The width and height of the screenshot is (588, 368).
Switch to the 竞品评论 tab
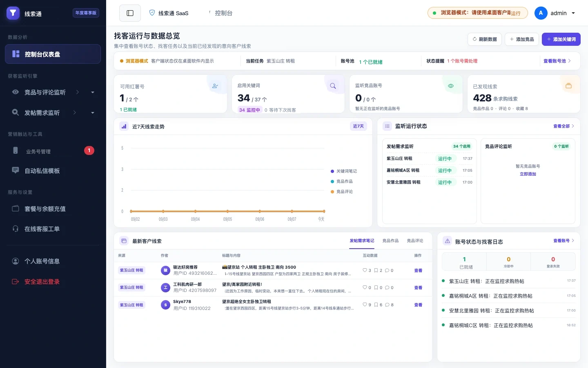[x=415, y=241]
